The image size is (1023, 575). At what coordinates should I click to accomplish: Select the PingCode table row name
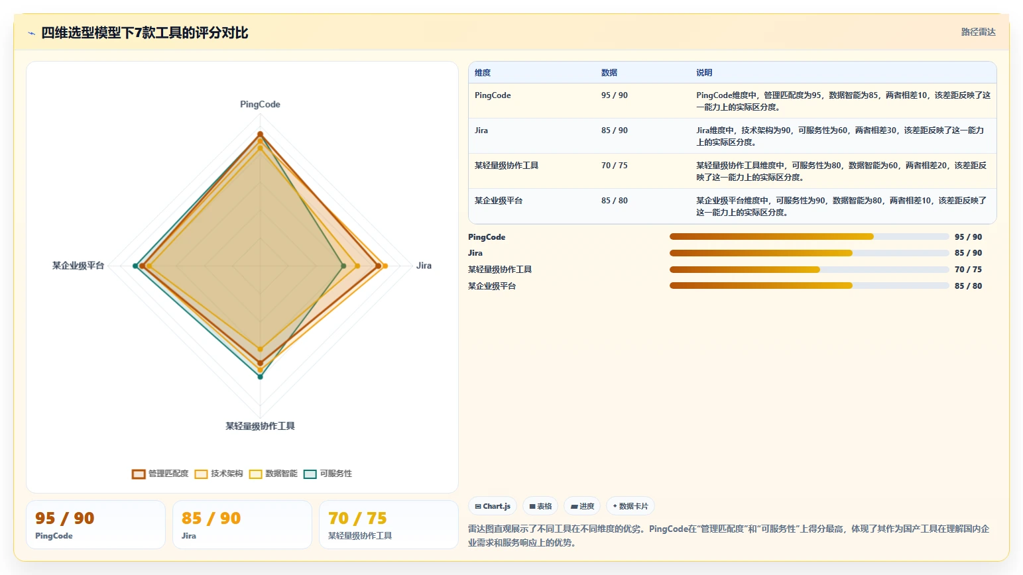coord(493,95)
